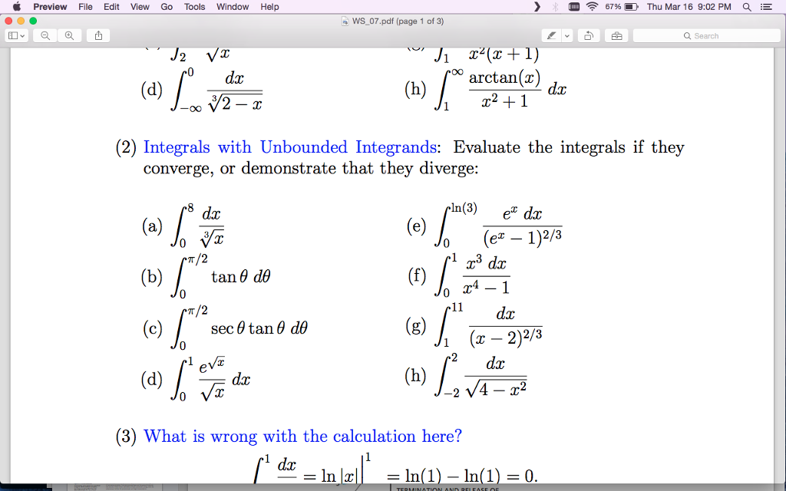Zoom out on the PDF page

[45, 35]
